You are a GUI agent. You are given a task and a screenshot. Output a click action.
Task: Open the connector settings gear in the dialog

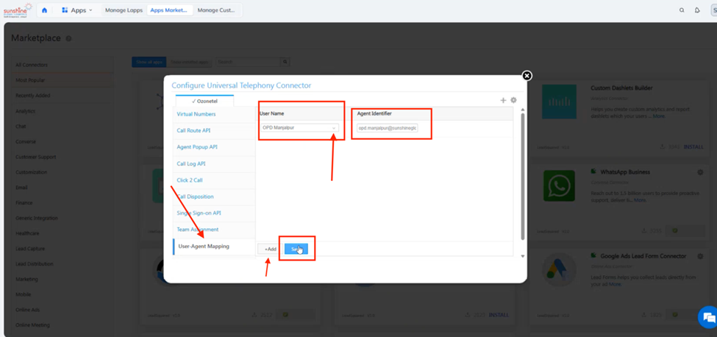click(513, 100)
